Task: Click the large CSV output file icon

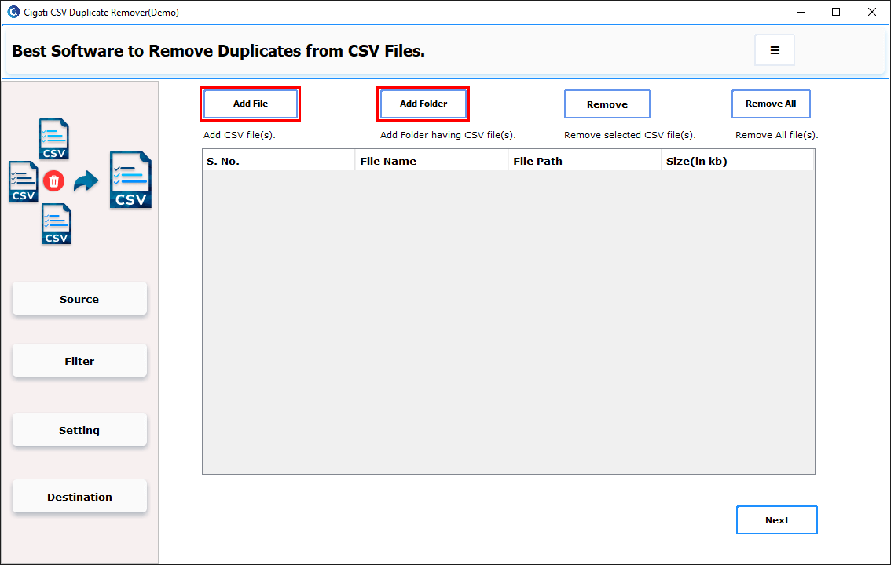Action: coord(130,179)
